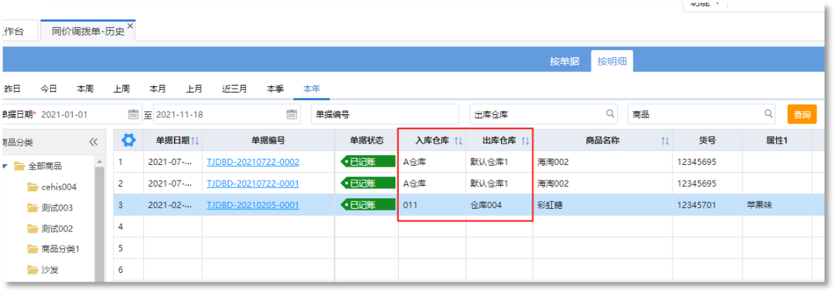Select the 测试003 category folder
835x293 pixels.
point(50,207)
